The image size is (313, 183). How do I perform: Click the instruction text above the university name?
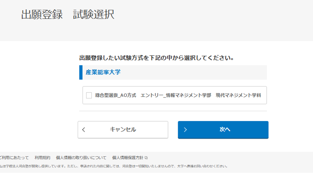coord(157,58)
